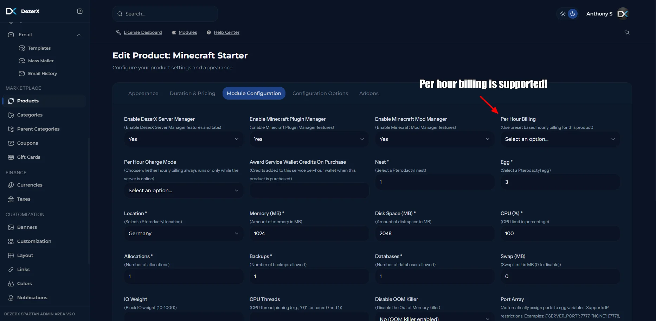Open the Configuration Options tab
This screenshot has width=656, height=321.
pos(320,93)
